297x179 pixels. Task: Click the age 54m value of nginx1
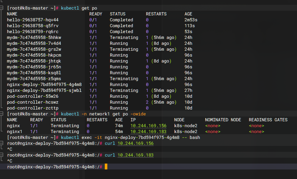click(x=119, y=132)
